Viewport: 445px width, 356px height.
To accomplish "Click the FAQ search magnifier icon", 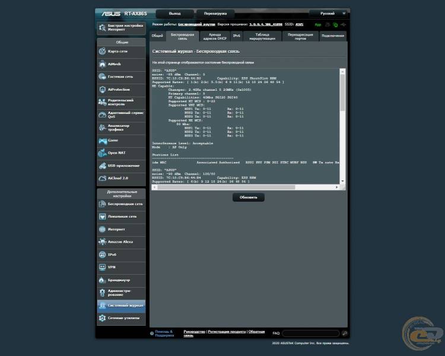I will (345, 333).
